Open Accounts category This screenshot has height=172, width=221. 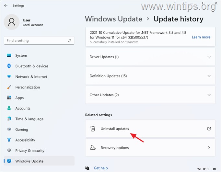tap(39, 108)
